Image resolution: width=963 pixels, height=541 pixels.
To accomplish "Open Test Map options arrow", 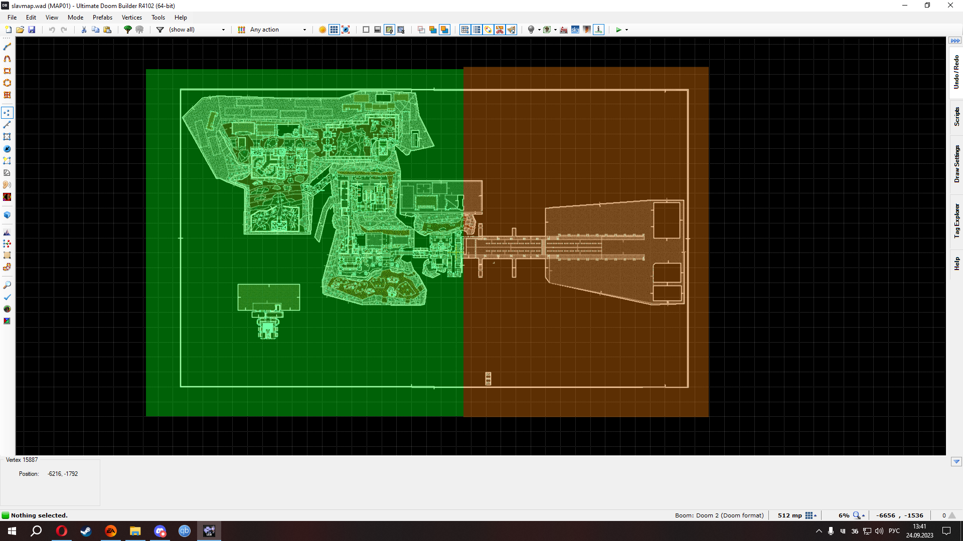I will point(626,30).
